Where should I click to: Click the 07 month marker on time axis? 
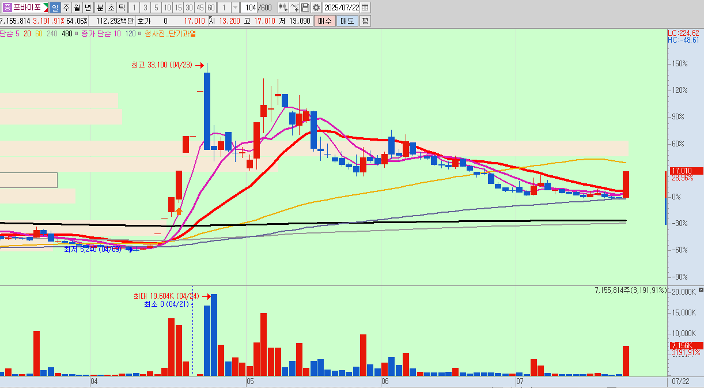[520, 382]
